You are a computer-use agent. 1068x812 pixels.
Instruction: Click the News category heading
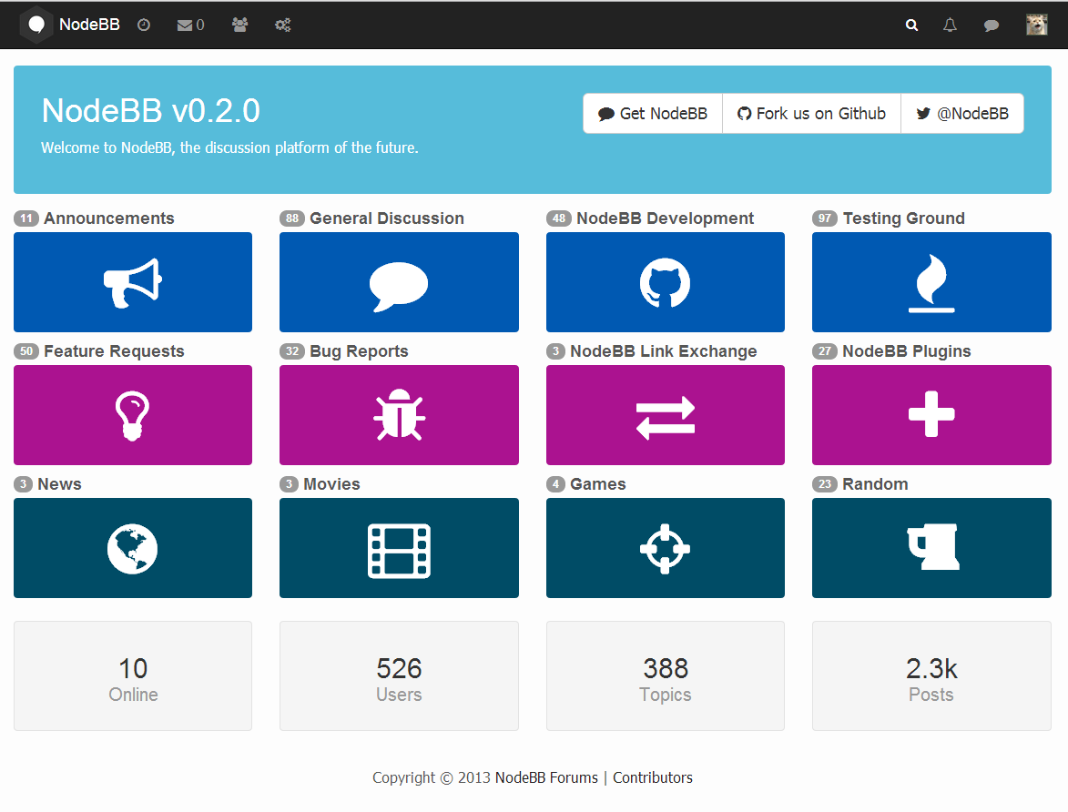click(x=59, y=483)
